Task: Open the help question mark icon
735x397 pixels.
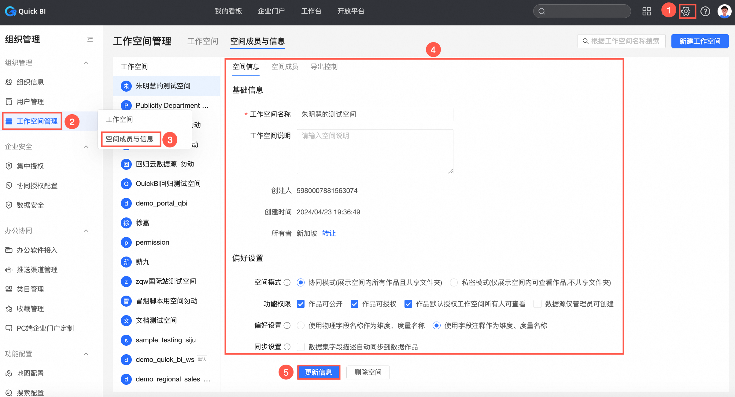Action: (x=705, y=11)
